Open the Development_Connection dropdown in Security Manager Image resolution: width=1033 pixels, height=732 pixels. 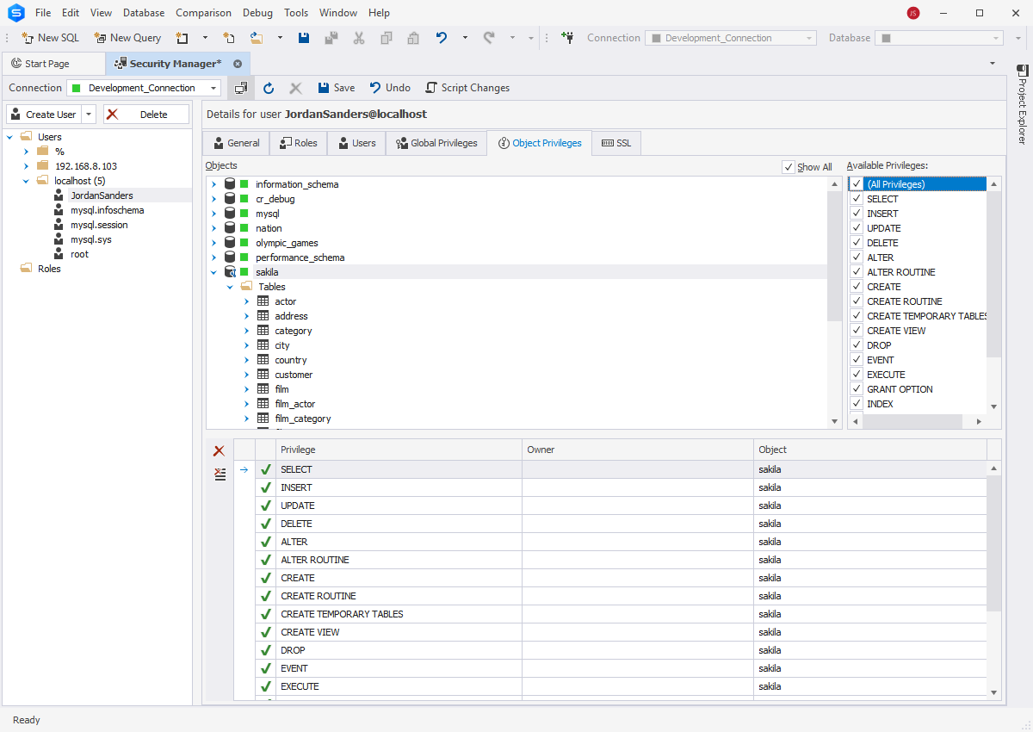click(x=213, y=88)
